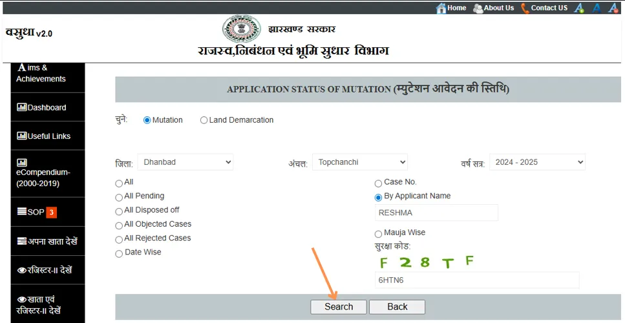Select the Mutation radio button
625x323 pixels.
(147, 120)
